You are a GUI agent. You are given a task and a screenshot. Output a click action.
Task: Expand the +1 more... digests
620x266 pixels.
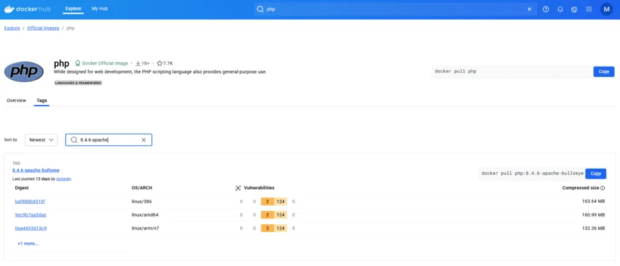28,244
